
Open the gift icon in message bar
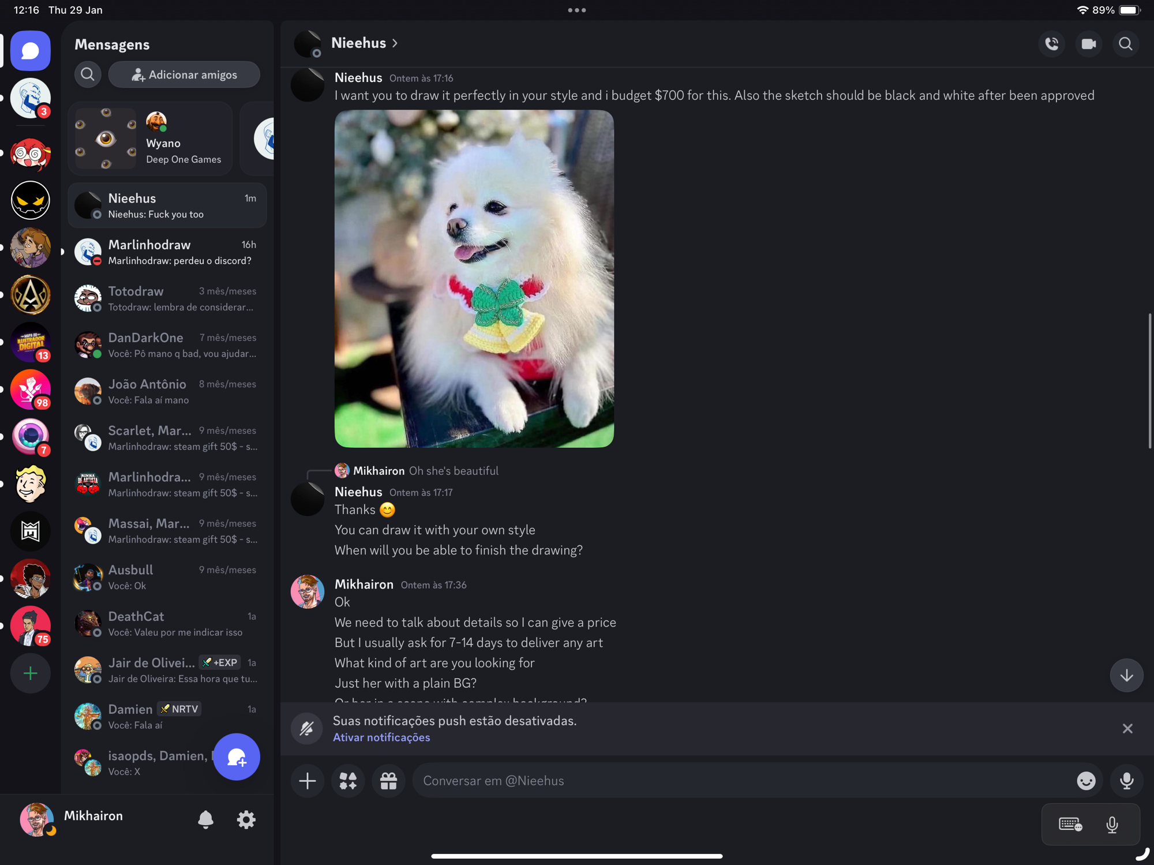coord(388,781)
